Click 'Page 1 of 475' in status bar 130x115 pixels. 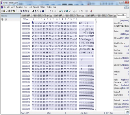25,113
